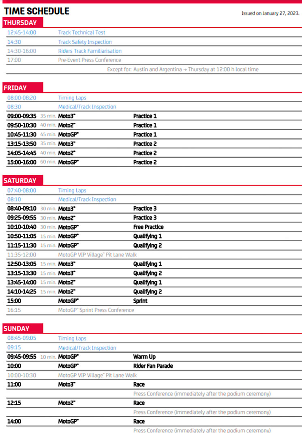
Task: Click 'Qualifying 2' in the 13:15-13:30 row
Action: click(x=148, y=274)
